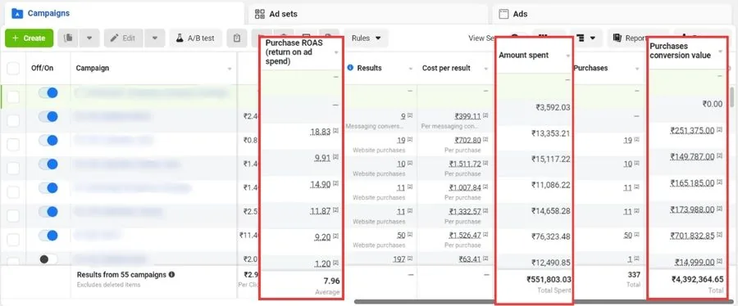Screen dimensions: 738x306
Task: Open Amount spent column header arrow
Action: click(568, 56)
